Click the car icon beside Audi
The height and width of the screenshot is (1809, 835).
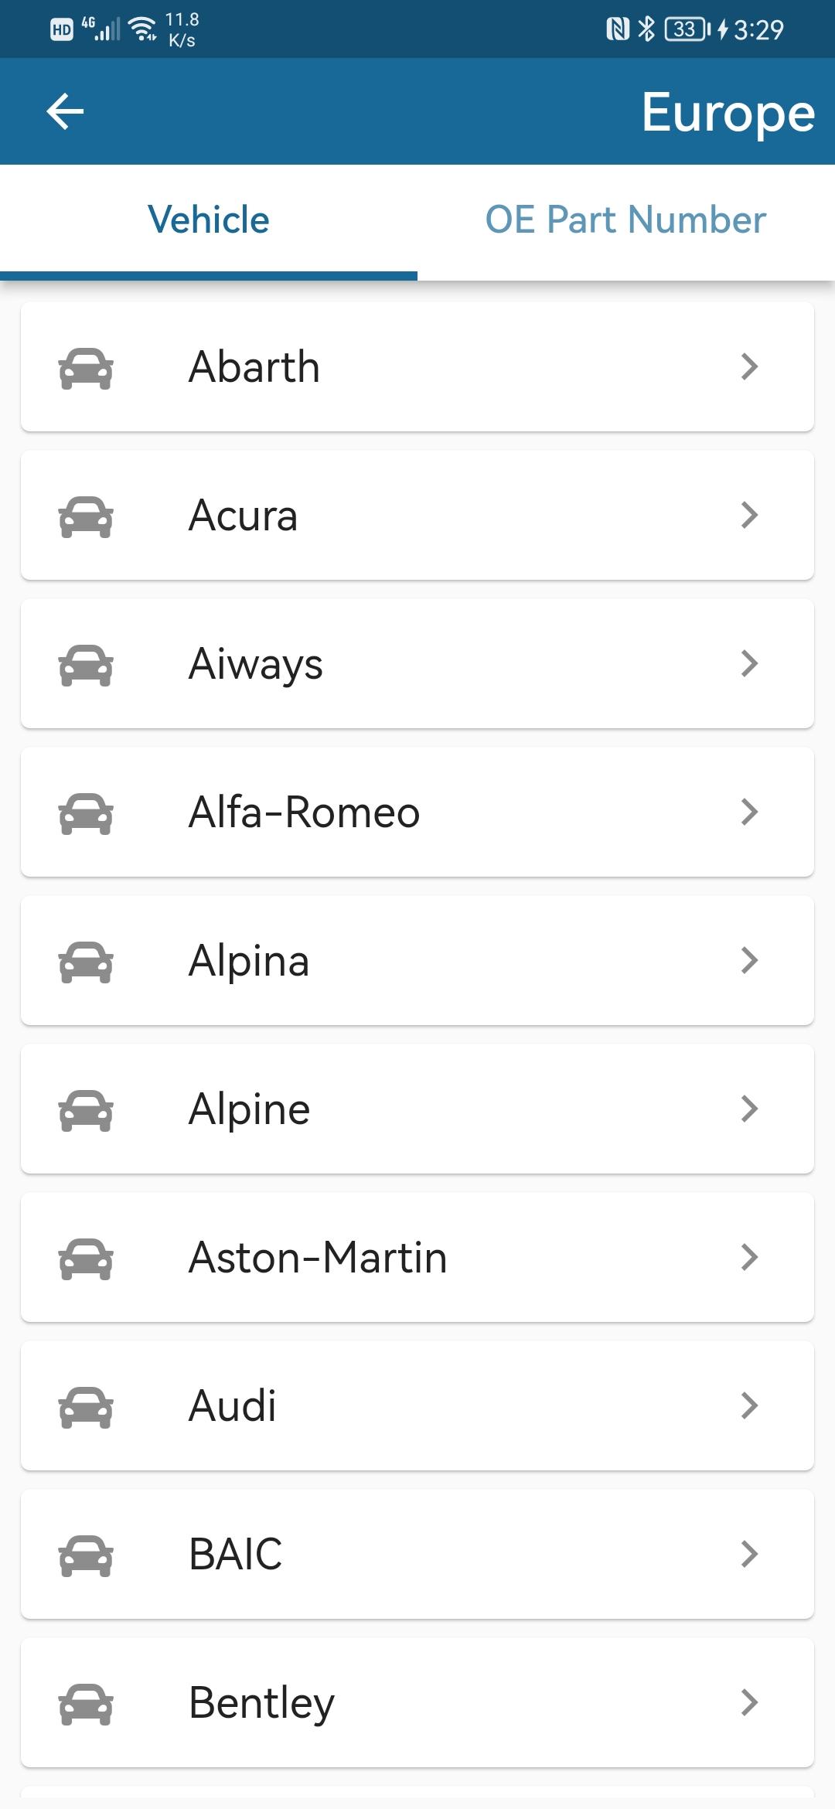[x=86, y=1406]
